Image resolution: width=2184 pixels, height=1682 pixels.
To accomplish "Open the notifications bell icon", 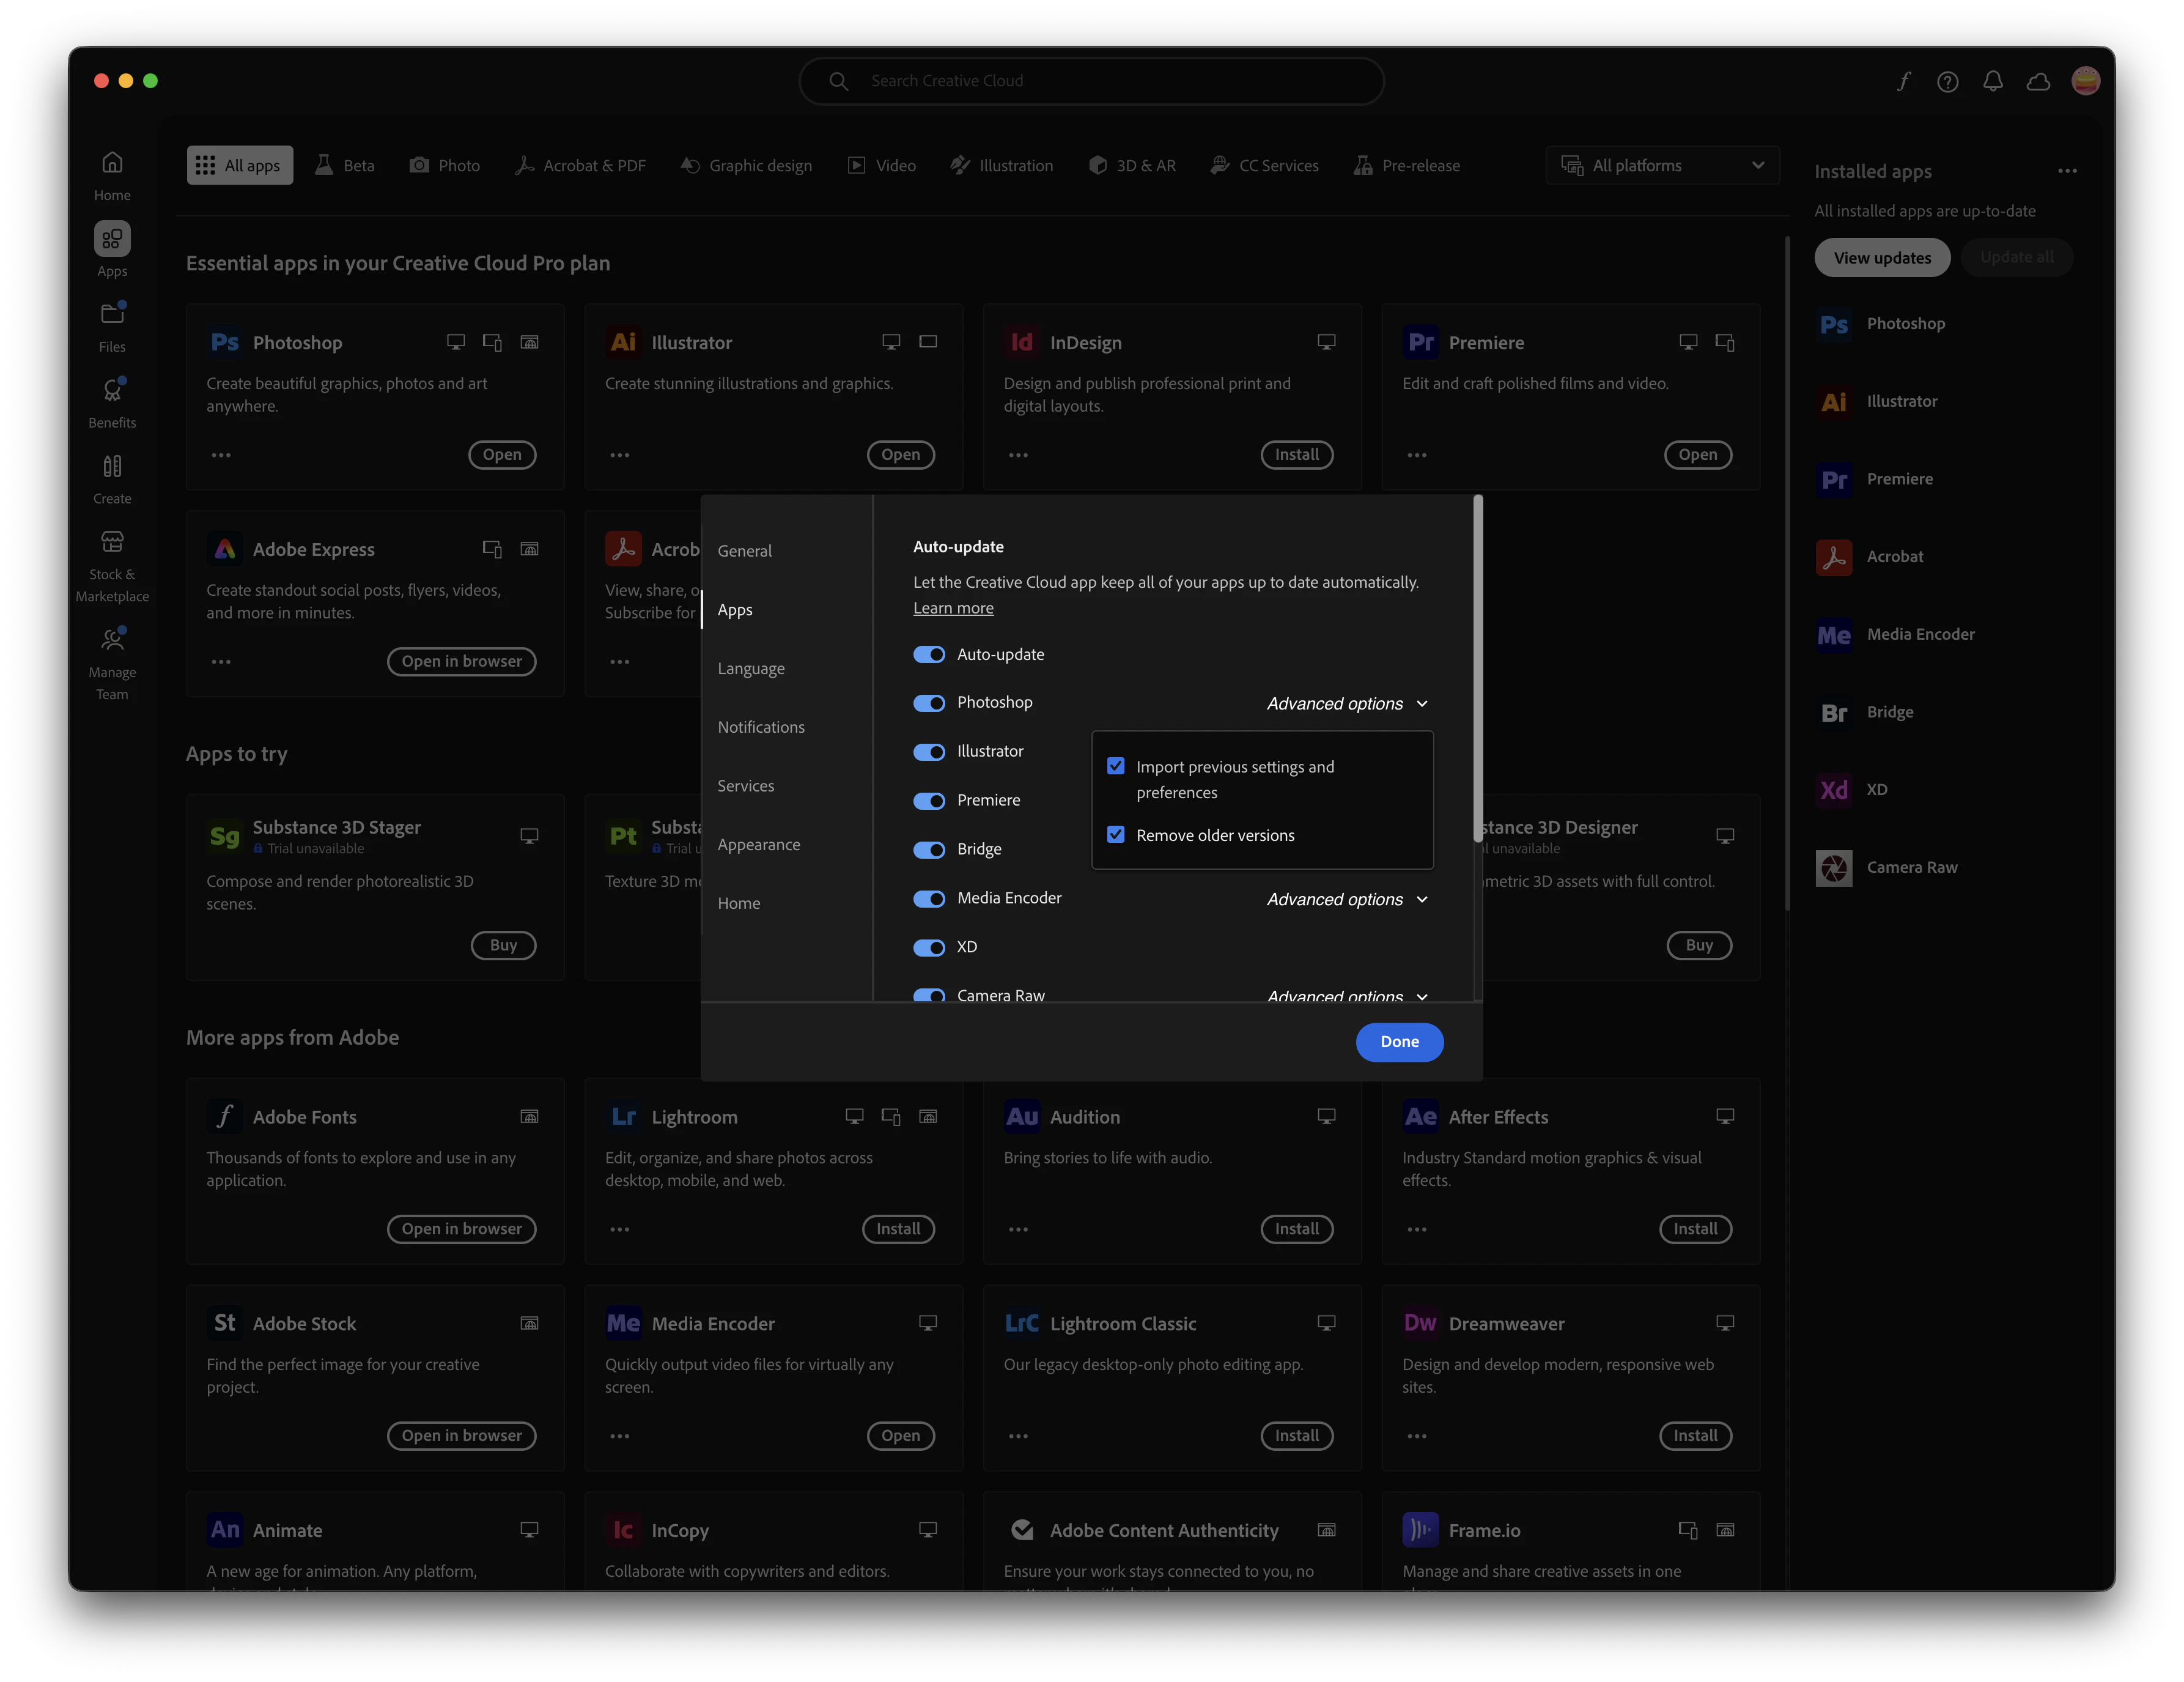I will click(x=1992, y=81).
